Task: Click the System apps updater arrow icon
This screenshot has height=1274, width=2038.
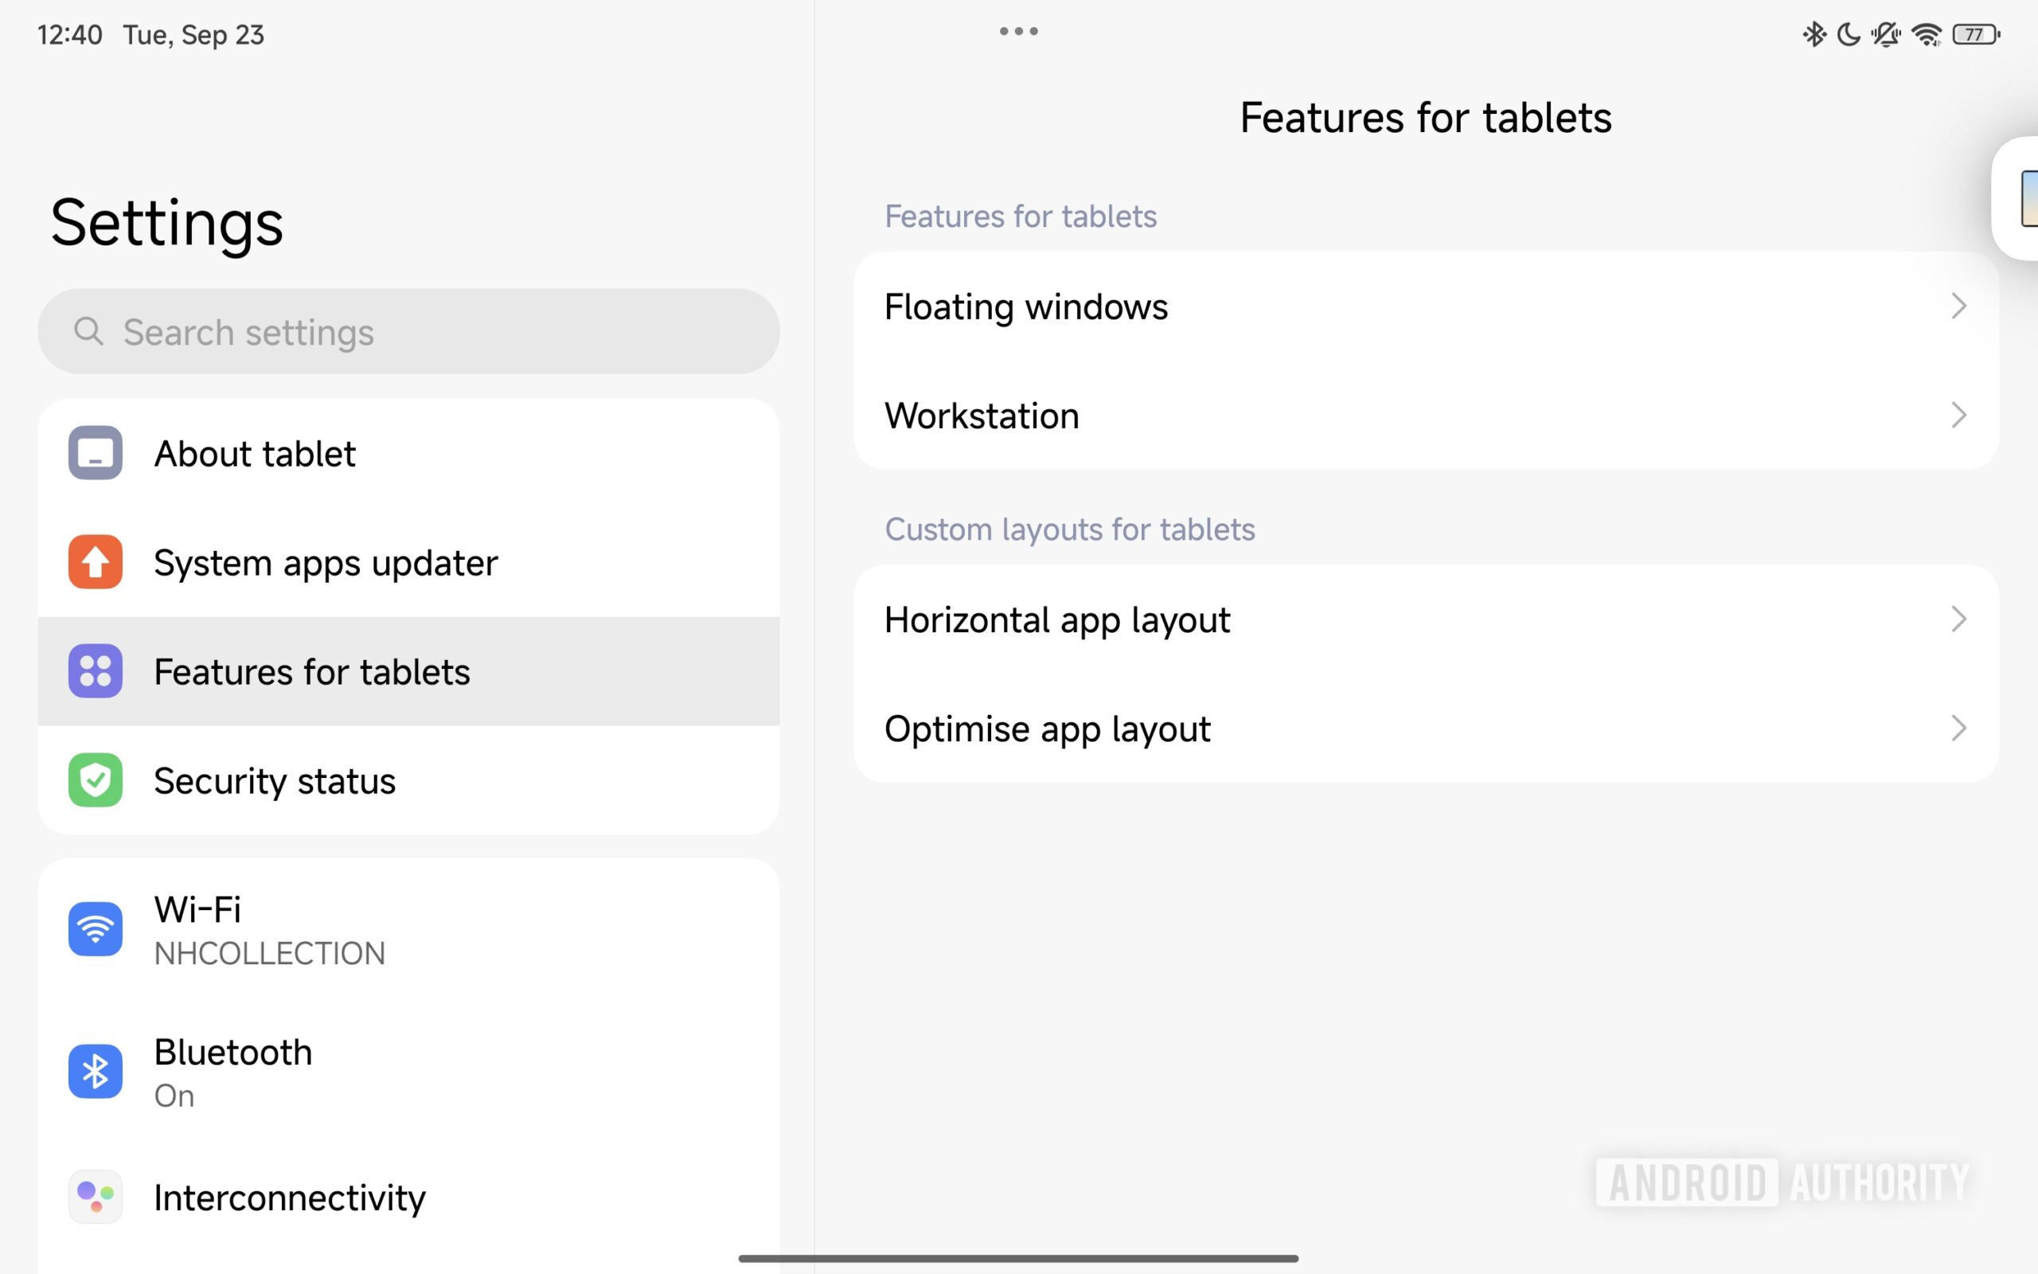Action: 96,562
